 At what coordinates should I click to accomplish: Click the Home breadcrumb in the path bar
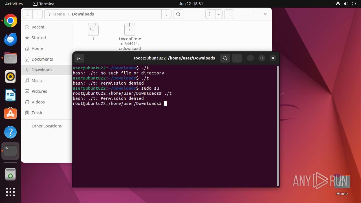point(56,14)
